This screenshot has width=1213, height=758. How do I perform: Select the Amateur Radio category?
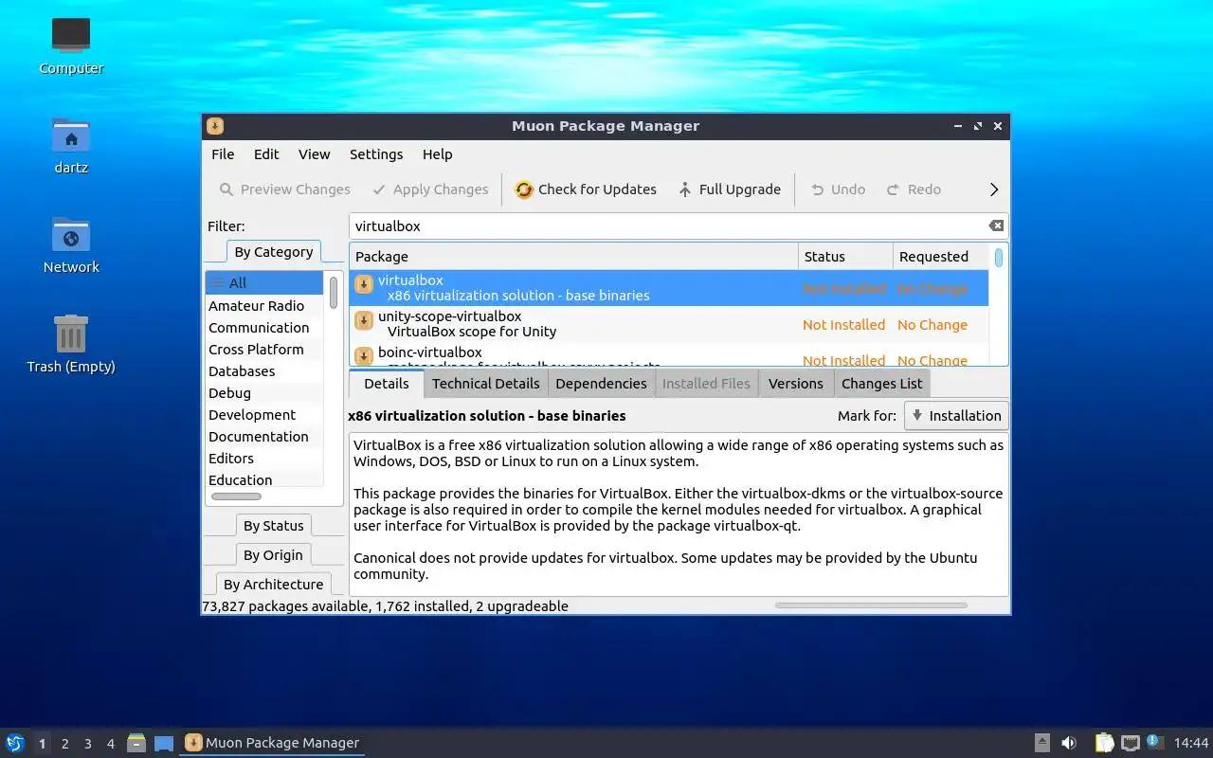tap(264, 306)
